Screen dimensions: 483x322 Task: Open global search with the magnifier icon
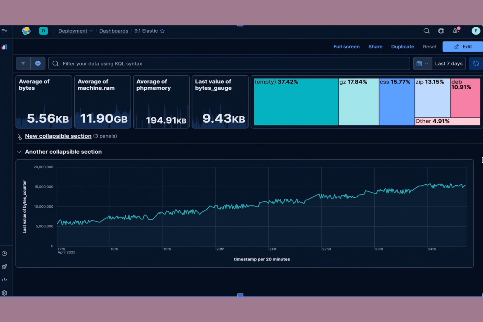(427, 31)
